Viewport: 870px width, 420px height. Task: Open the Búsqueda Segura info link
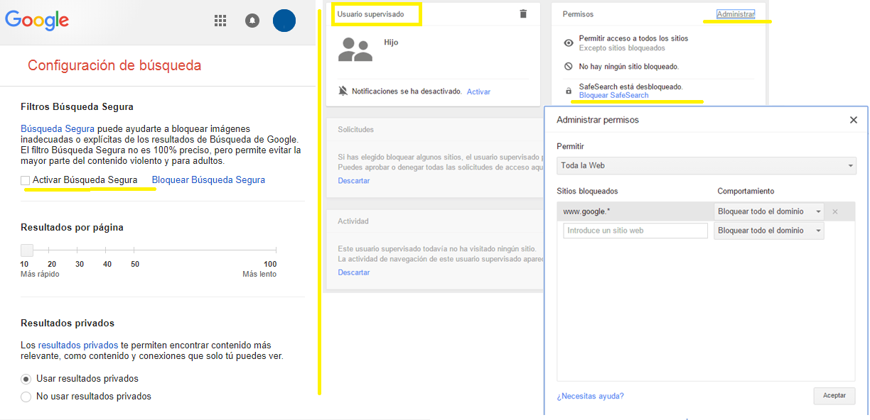58,129
